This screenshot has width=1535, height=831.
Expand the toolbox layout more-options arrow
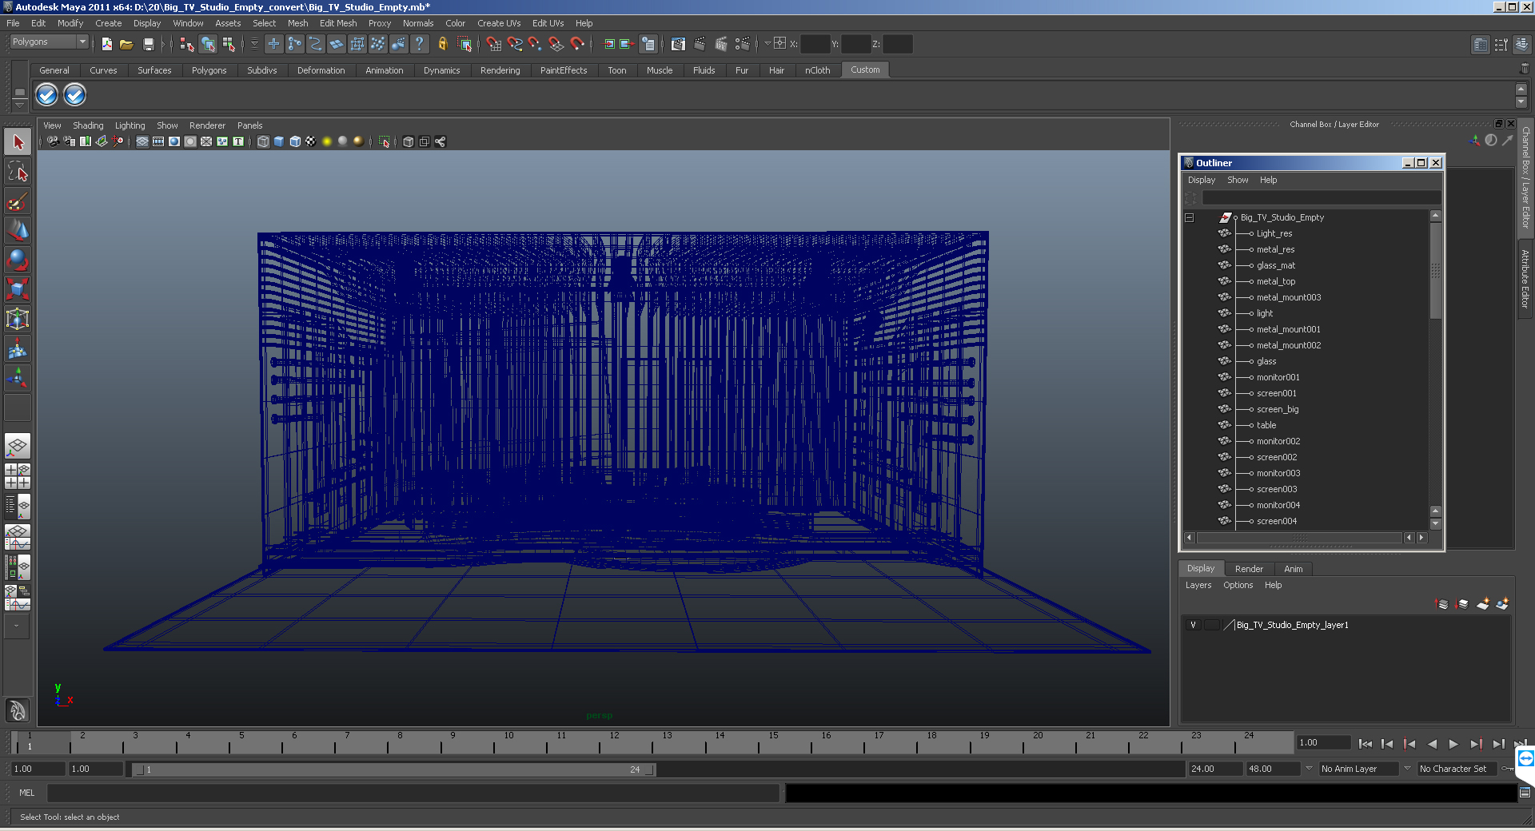(16, 626)
